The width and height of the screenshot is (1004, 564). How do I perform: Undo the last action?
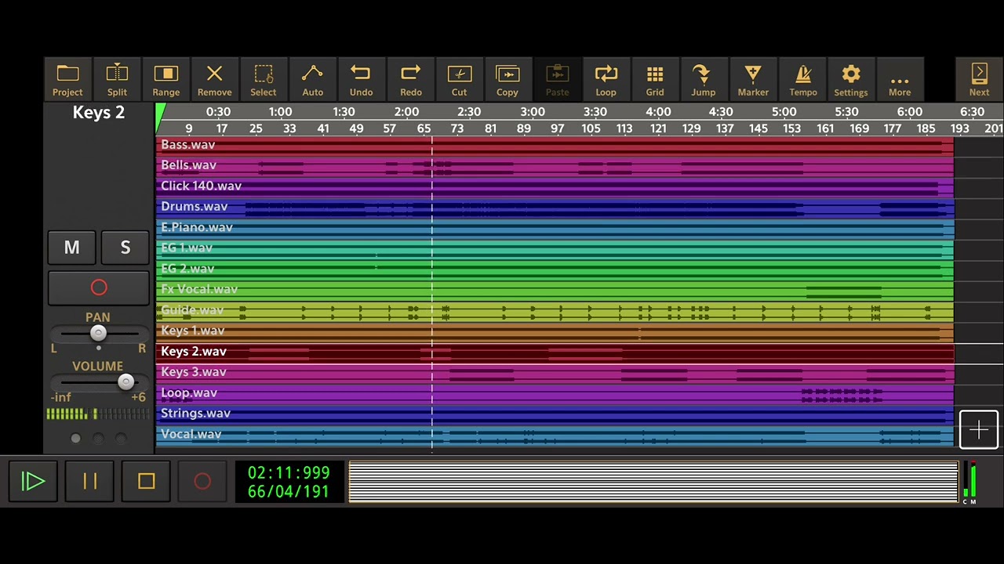coord(361,80)
